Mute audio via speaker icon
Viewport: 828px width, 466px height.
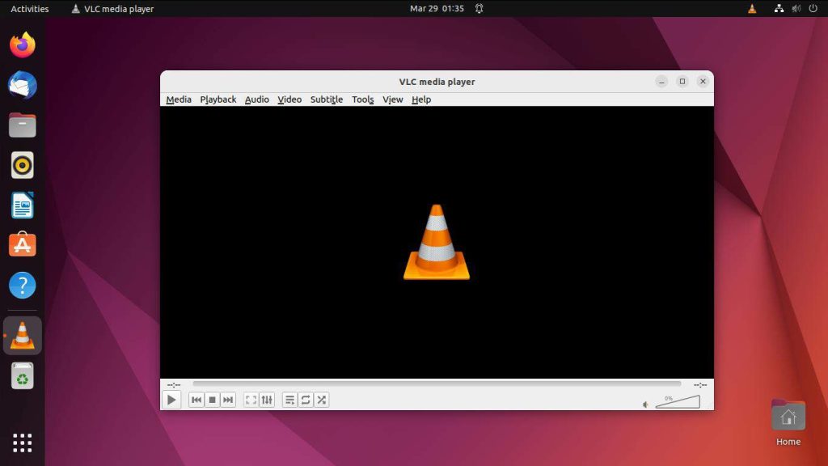(x=645, y=405)
